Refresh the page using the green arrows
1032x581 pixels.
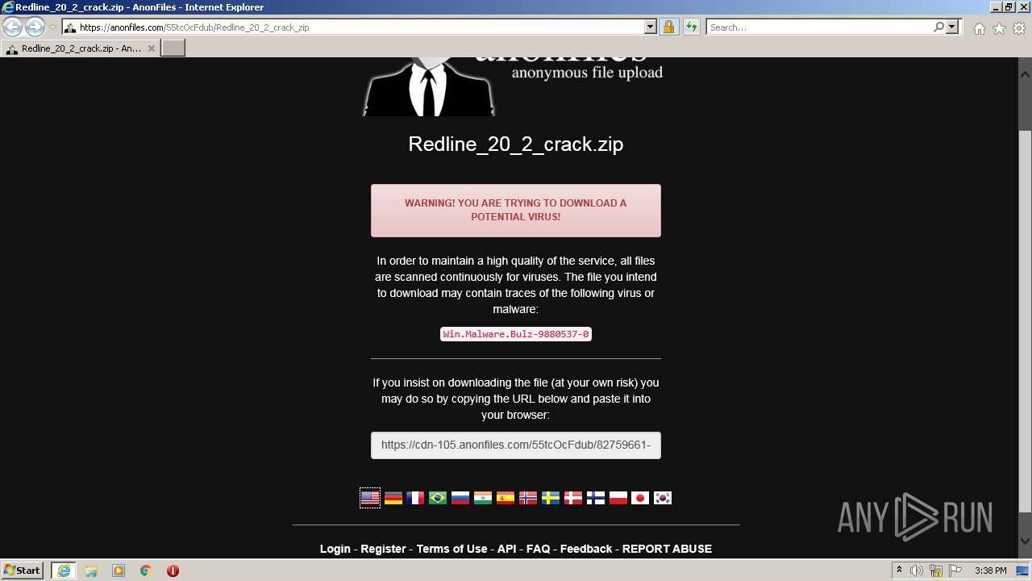[x=692, y=27]
